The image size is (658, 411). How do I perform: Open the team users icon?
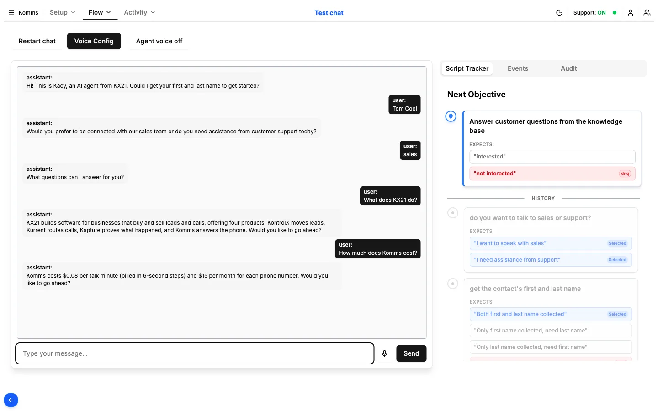click(647, 13)
